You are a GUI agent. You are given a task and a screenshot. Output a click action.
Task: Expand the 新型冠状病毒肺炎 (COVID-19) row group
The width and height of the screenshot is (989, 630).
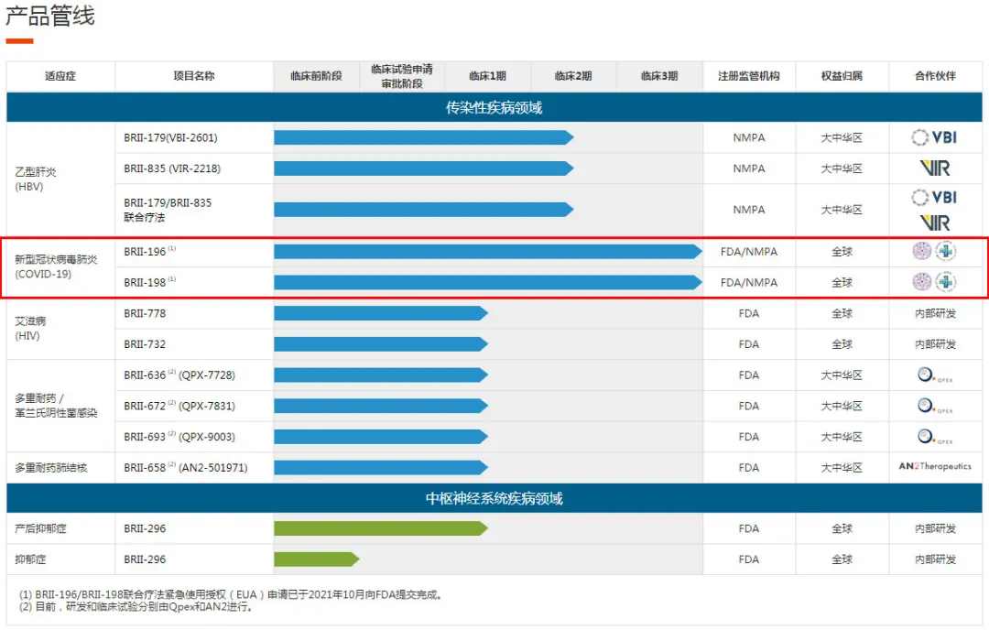pyautogui.click(x=59, y=266)
